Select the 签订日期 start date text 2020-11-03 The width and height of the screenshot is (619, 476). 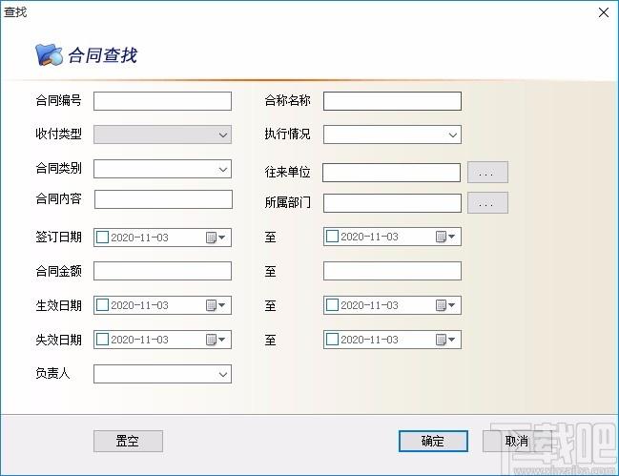tap(140, 238)
